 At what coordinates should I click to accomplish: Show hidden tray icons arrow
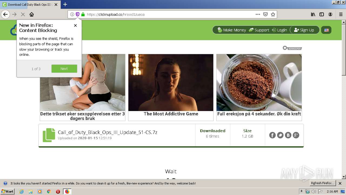(x=301, y=191)
